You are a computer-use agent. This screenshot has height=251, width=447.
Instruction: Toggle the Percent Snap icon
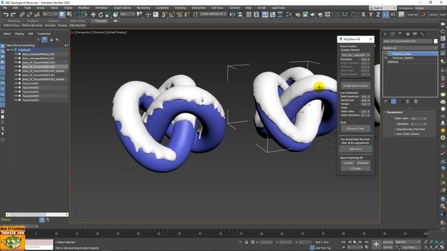click(179, 15)
